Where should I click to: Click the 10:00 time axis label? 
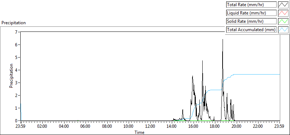tap(129, 127)
